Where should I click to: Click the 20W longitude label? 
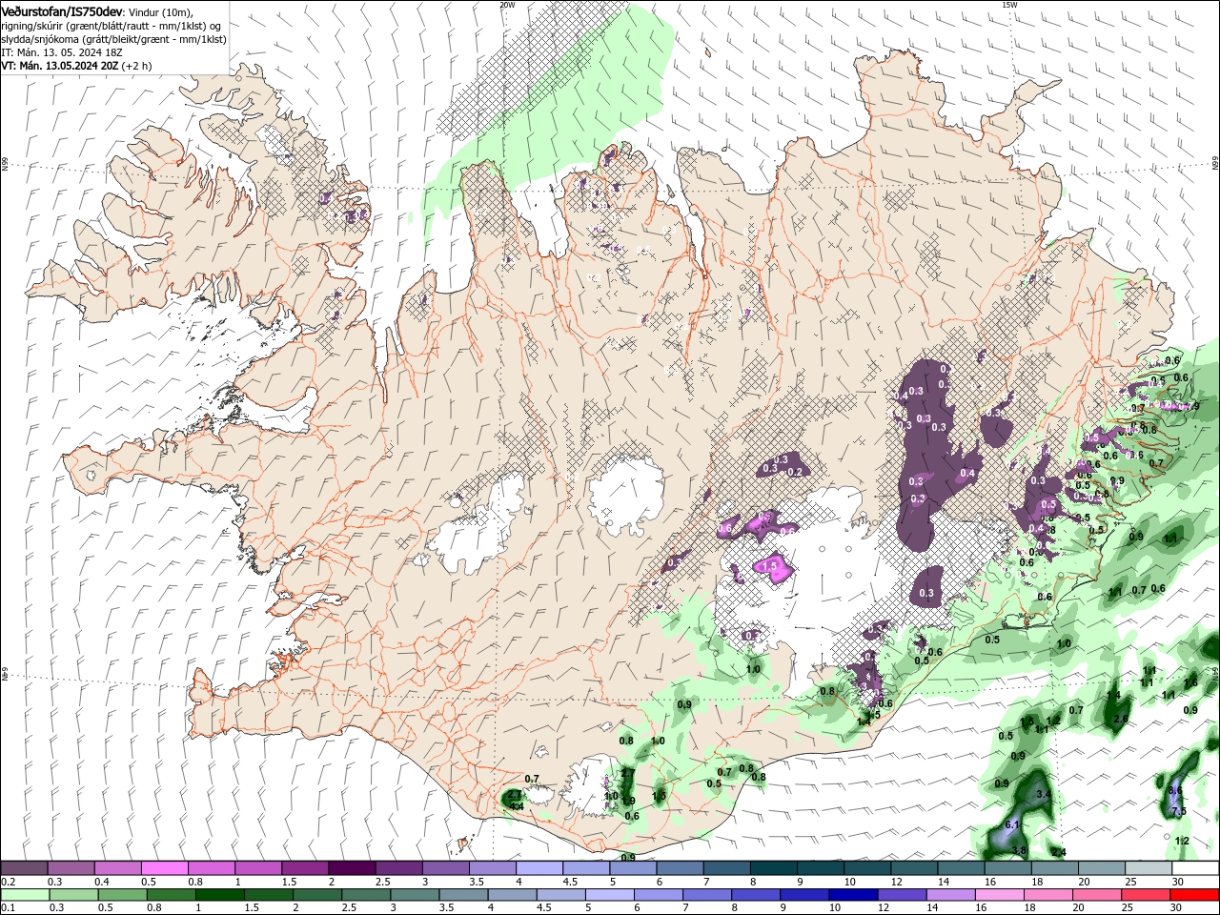pyautogui.click(x=507, y=5)
